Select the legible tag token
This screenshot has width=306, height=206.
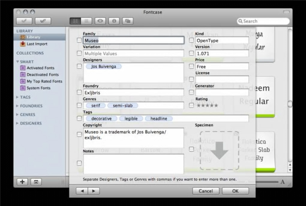coord(131,119)
